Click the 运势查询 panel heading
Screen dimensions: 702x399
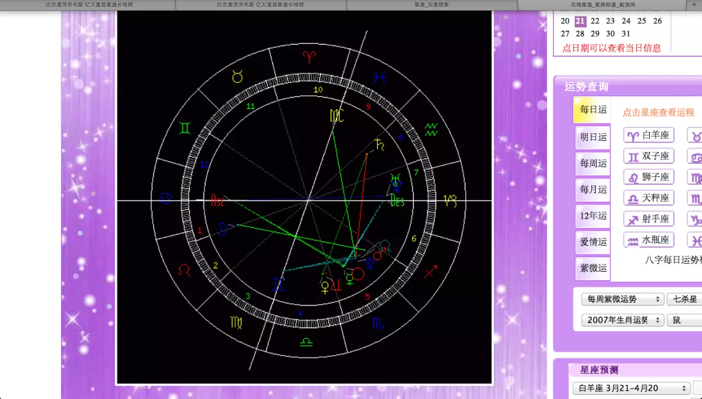coord(586,87)
